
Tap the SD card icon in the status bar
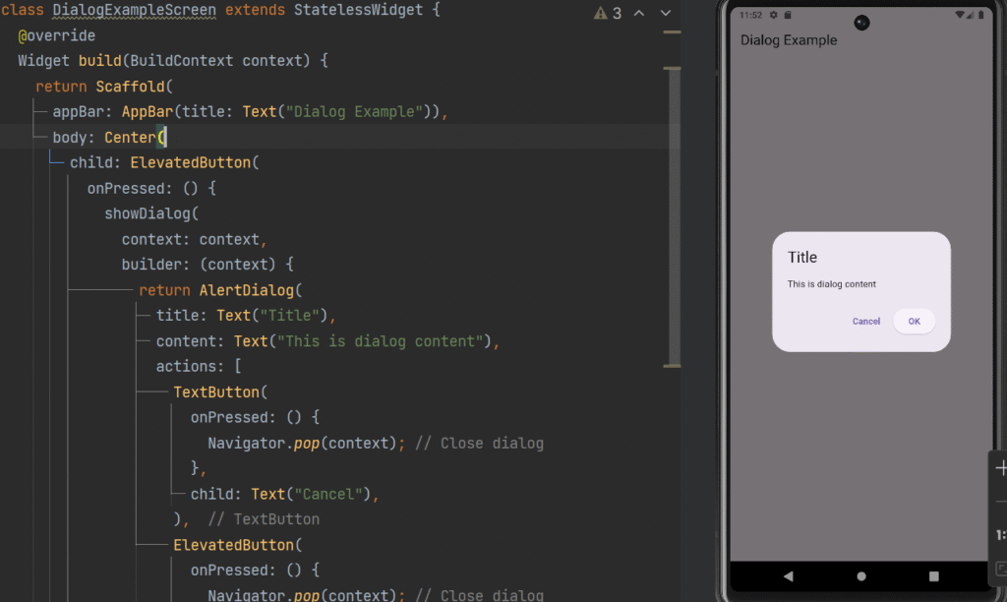tap(787, 16)
